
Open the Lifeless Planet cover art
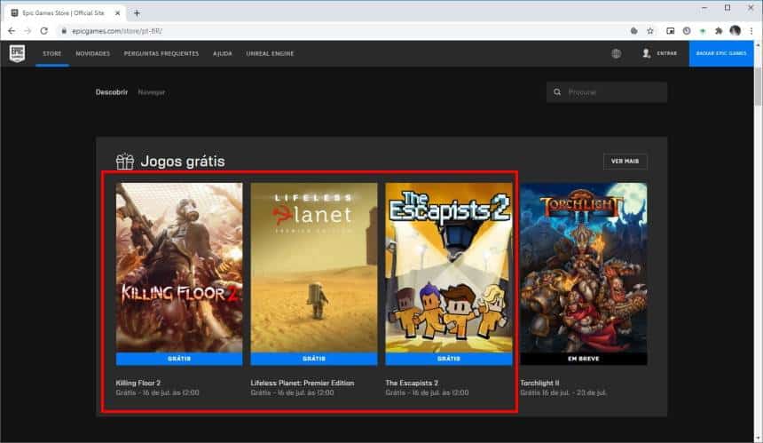(314, 267)
